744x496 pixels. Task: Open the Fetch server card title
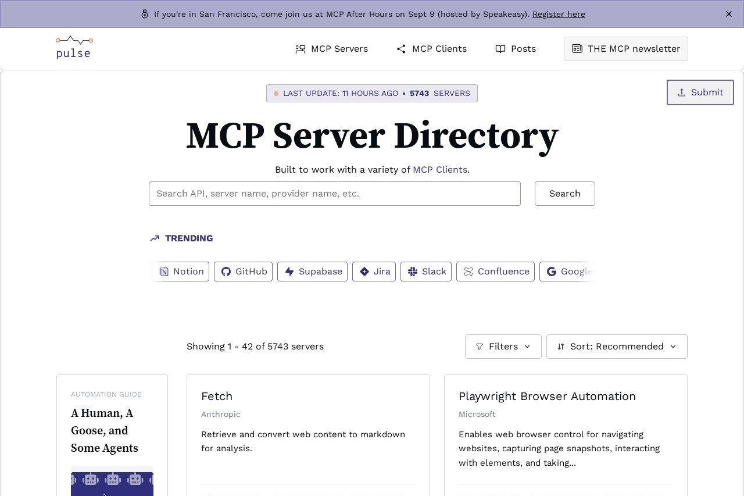[217, 397]
